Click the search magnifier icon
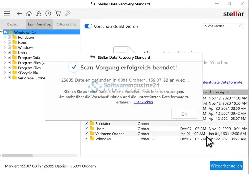Screen dimensions: 249x174 (x=240, y=26)
